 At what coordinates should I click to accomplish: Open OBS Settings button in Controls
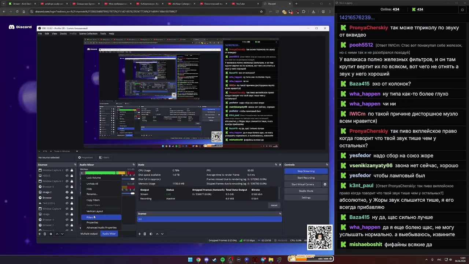306,198
